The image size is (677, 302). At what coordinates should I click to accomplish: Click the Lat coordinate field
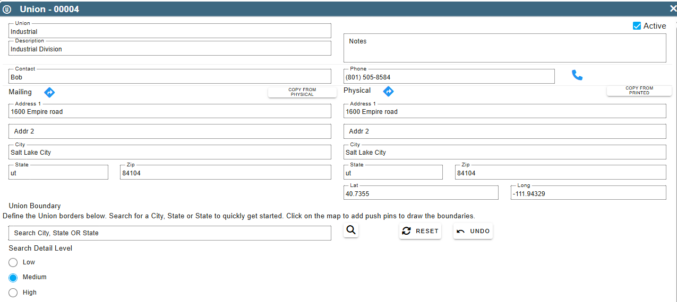coord(421,193)
